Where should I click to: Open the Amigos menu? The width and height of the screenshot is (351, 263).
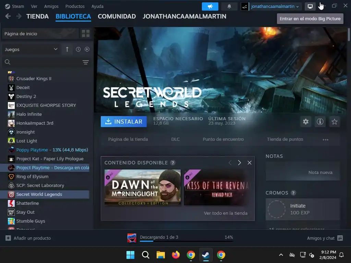51,6
